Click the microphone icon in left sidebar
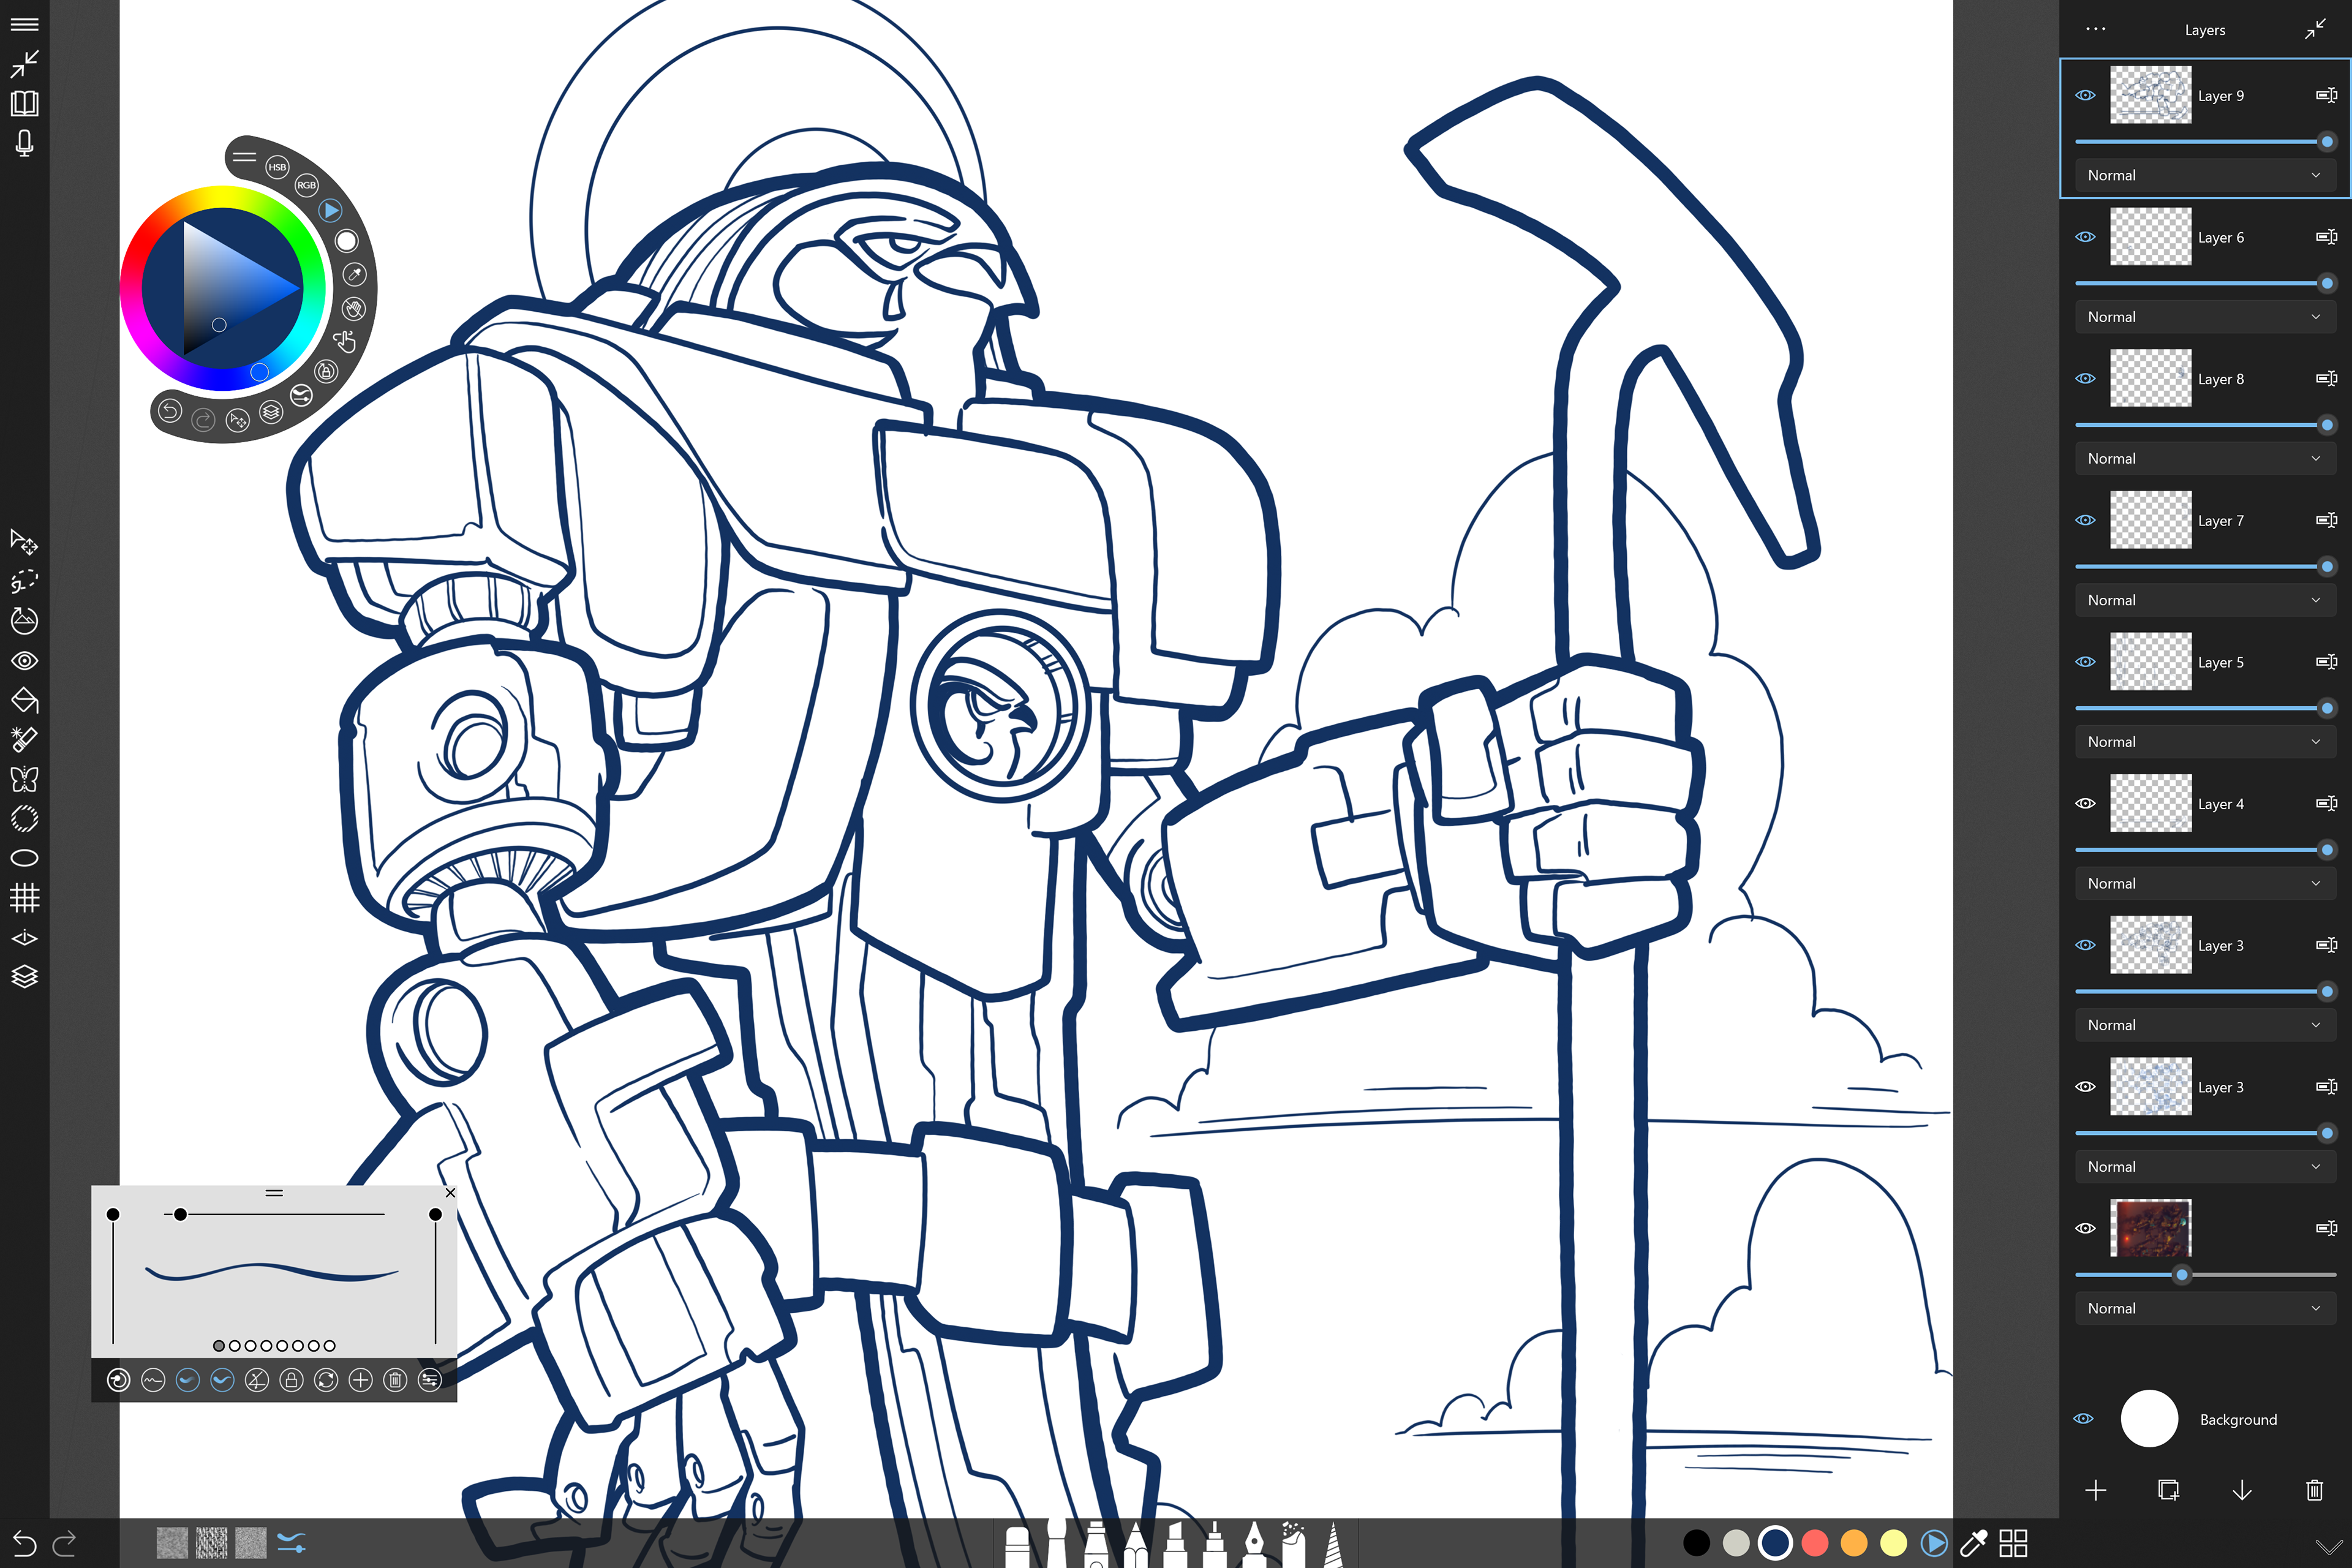 [24, 143]
